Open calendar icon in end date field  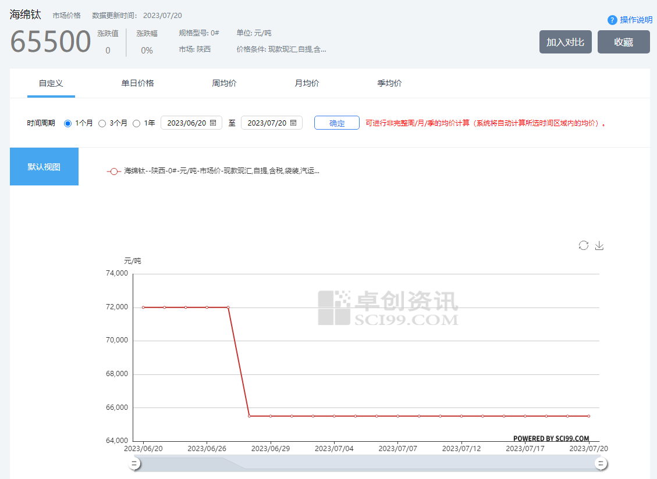pyautogui.click(x=293, y=123)
